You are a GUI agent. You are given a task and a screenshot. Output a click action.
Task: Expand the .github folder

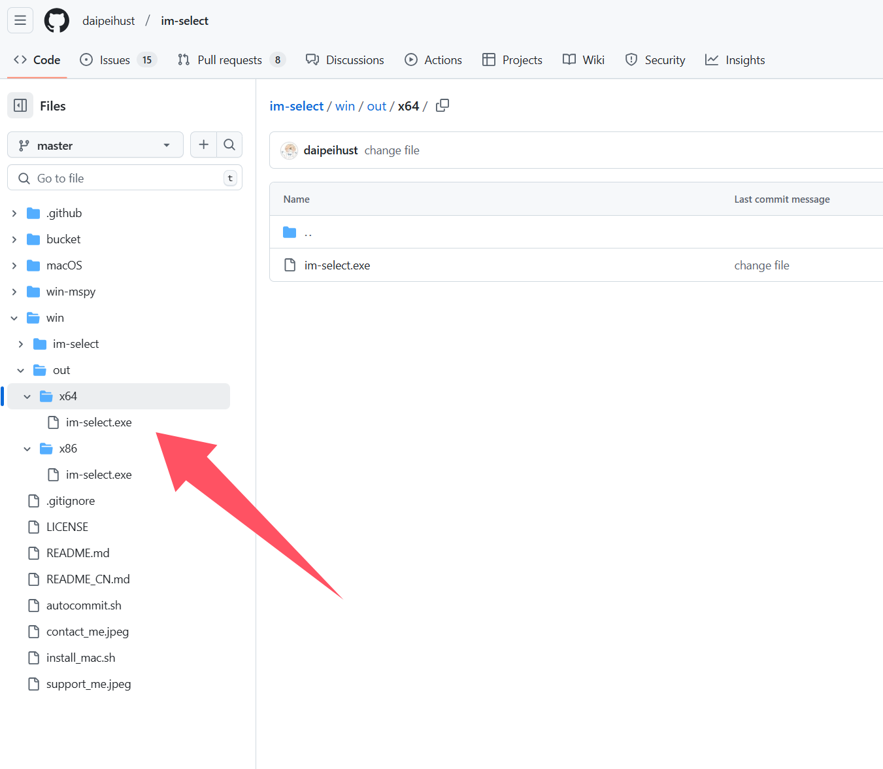click(14, 213)
